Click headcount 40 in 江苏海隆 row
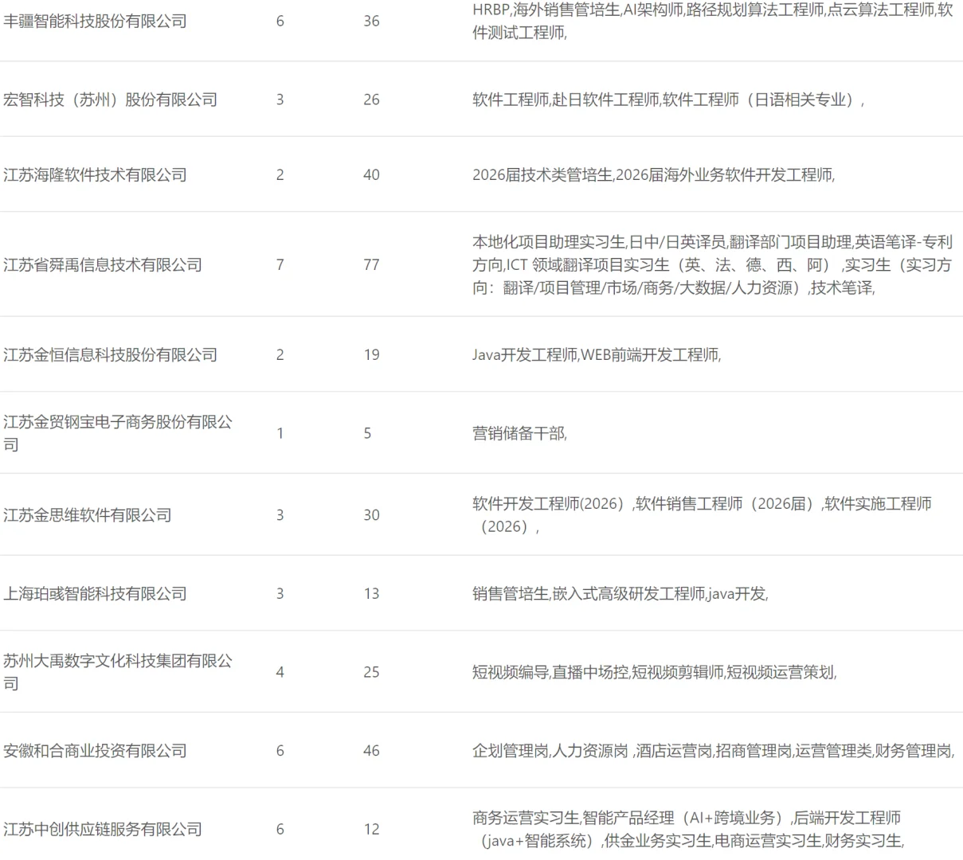The width and height of the screenshot is (963, 860). [x=371, y=175]
